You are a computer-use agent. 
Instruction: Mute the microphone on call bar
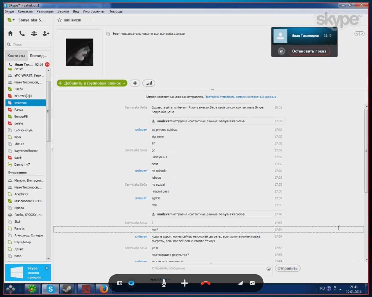tap(164, 283)
